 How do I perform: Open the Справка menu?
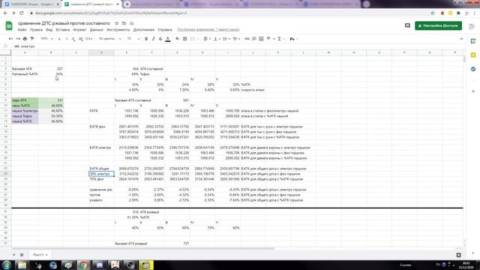[165, 30]
